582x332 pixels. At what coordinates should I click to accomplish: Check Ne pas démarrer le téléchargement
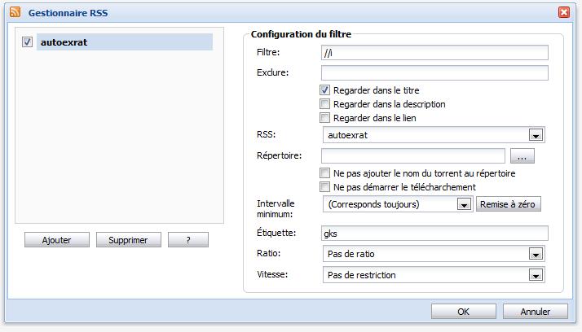pos(325,187)
